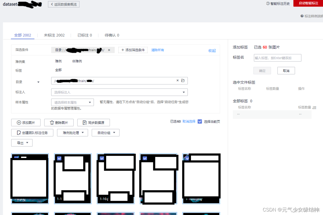Select the 难例 filter option
This screenshot has width=323, height=215.
[58, 61]
